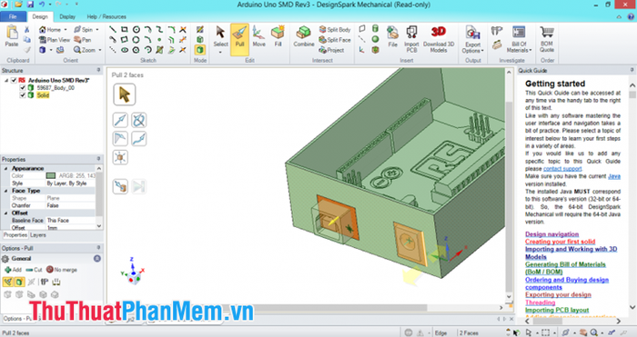The width and height of the screenshot is (637, 337).
Task: Choose the Cut option in General
Action: 34,270
